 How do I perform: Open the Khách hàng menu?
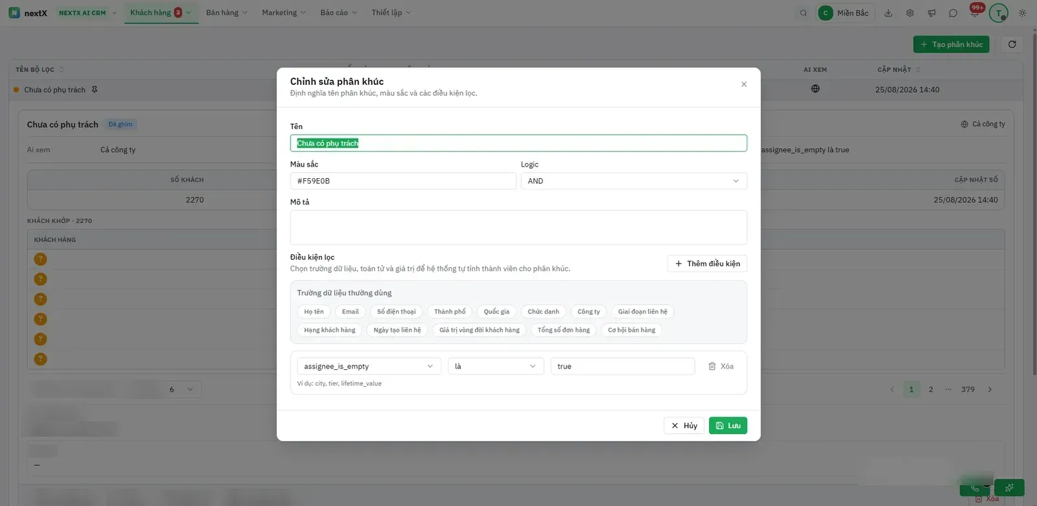(x=161, y=13)
